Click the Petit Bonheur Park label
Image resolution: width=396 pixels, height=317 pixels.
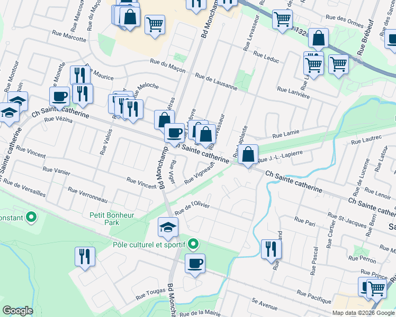click(x=112, y=219)
